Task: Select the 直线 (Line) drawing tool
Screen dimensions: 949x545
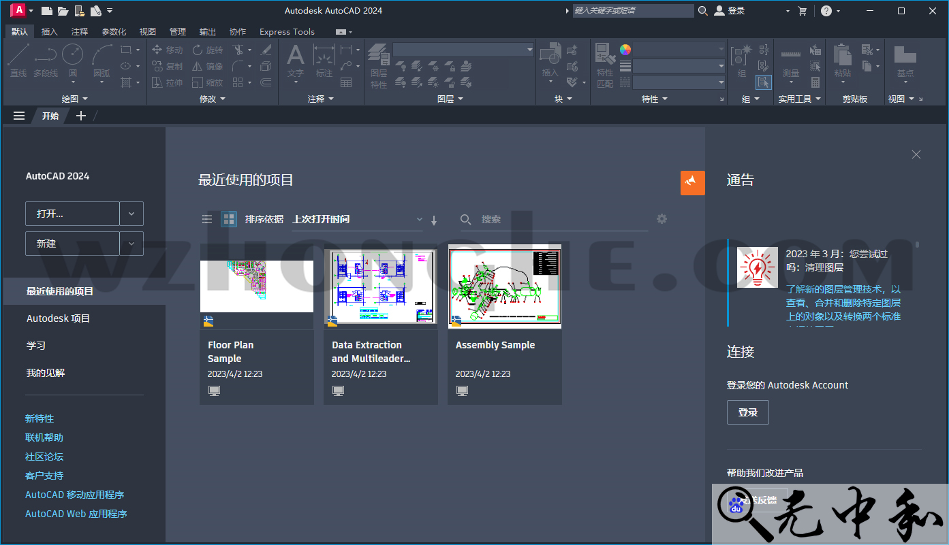Action: coord(18,61)
